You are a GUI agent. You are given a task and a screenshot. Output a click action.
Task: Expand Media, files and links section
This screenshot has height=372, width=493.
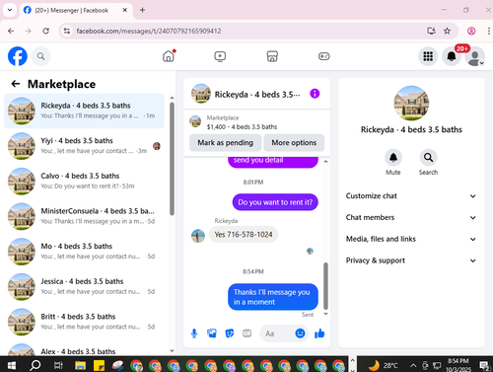coord(411,239)
